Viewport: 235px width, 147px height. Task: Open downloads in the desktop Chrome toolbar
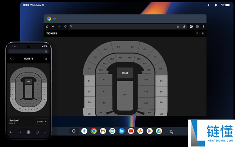pos(184,27)
